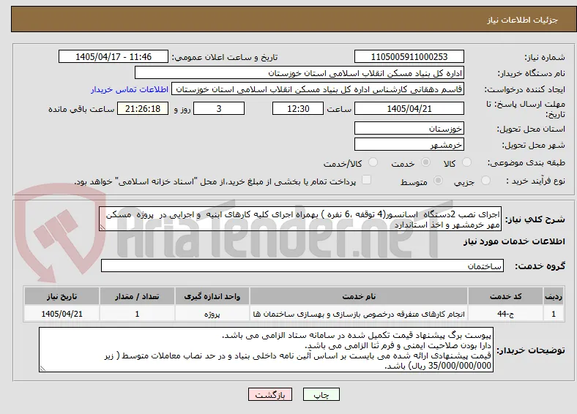The image size is (577, 414).
Task: Click the service name cell انجام کارهای متفرقه
Action: click(359, 314)
